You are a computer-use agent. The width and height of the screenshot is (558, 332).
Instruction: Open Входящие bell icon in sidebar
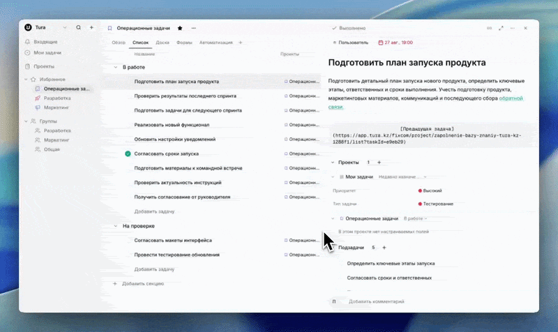(x=27, y=42)
